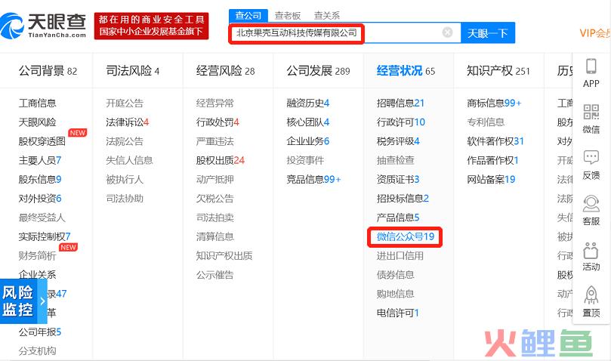
Task: Click the greyed 最终受益人 entry
Action: point(42,218)
